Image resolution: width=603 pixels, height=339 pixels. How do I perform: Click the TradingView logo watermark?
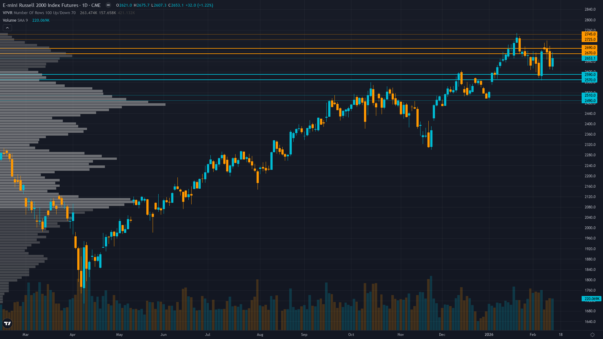point(7,323)
